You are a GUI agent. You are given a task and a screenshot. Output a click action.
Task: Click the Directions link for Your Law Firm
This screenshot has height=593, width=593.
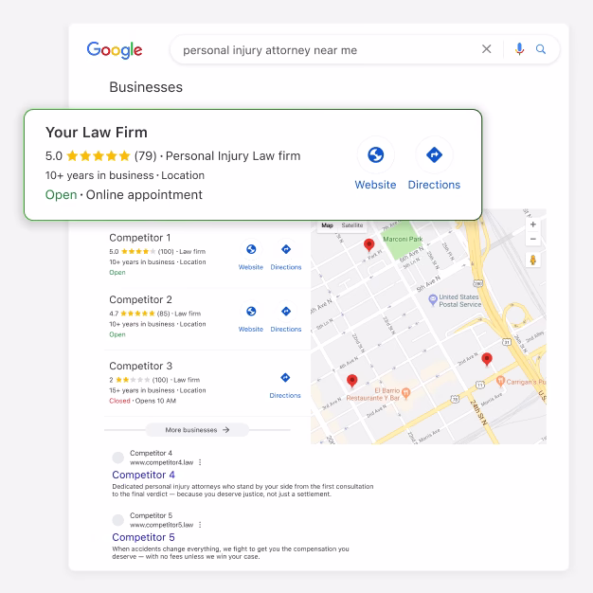click(x=434, y=185)
